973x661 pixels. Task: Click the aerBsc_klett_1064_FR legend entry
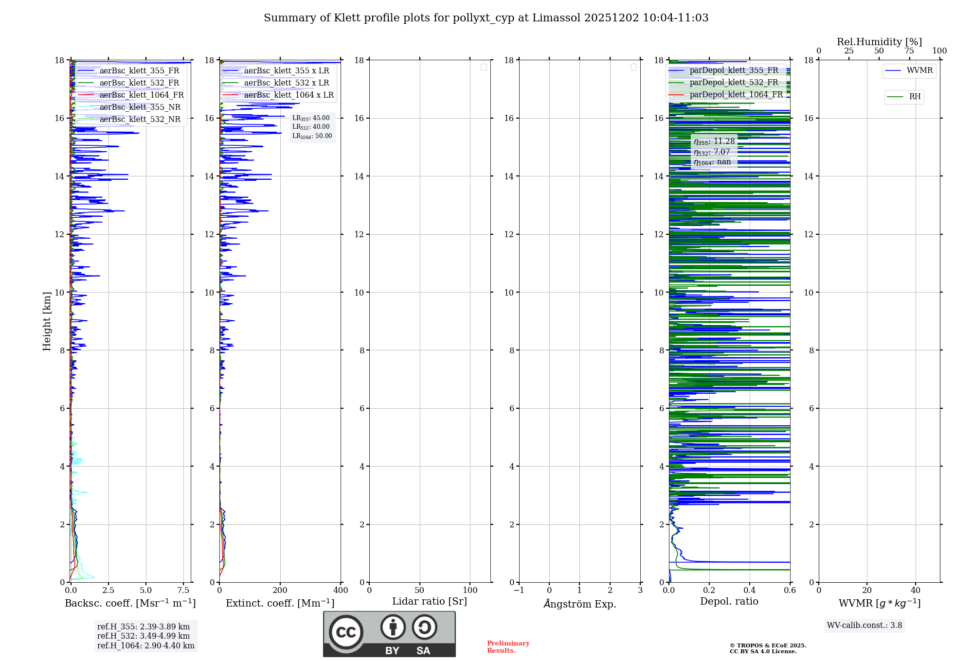(x=142, y=95)
